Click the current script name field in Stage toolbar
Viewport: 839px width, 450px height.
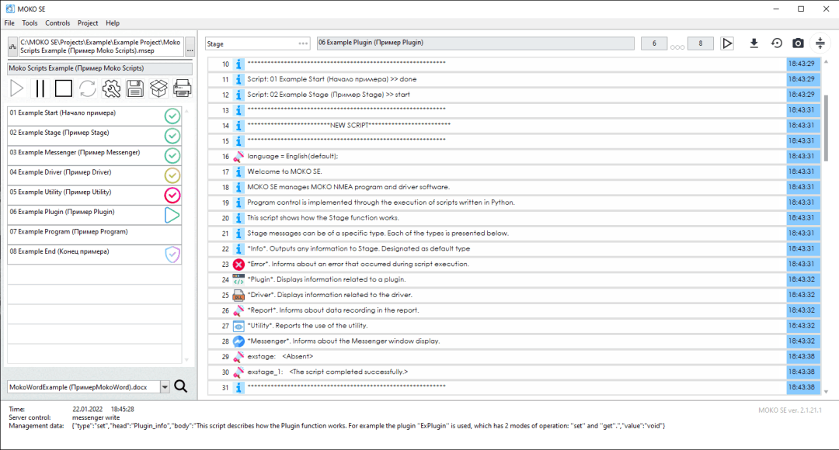point(475,43)
